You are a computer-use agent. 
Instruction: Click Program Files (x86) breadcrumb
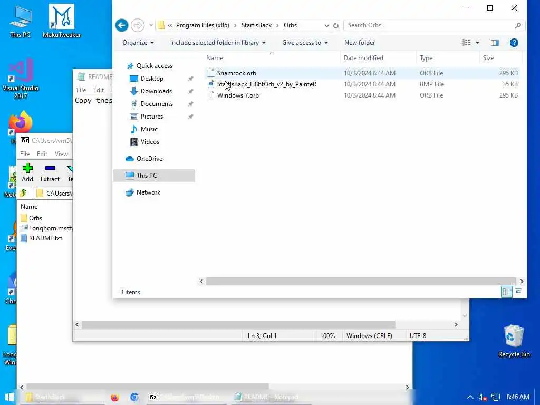pyautogui.click(x=202, y=25)
